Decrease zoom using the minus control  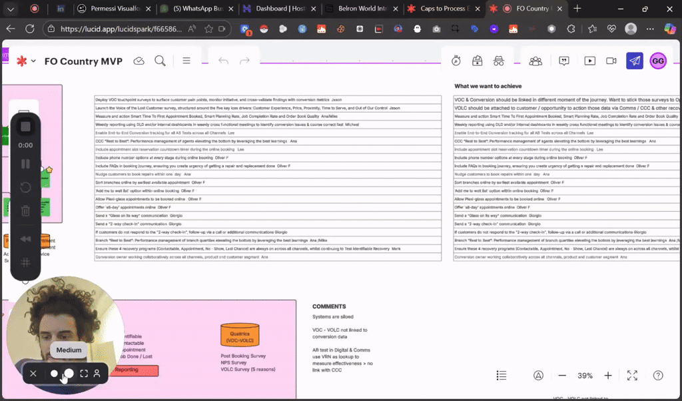tap(562, 375)
